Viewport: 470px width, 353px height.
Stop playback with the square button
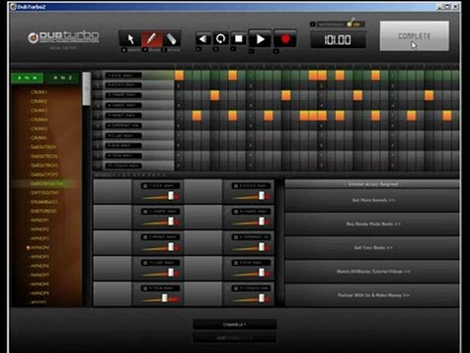tap(239, 39)
